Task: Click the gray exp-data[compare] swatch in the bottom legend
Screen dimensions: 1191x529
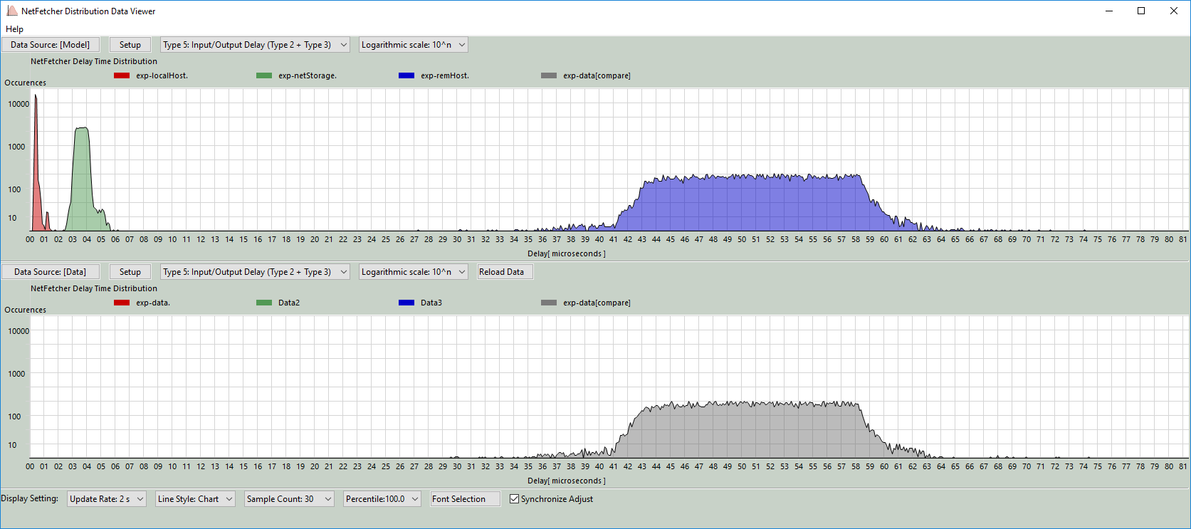Action: pyautogui.click(x=549, y=303)
